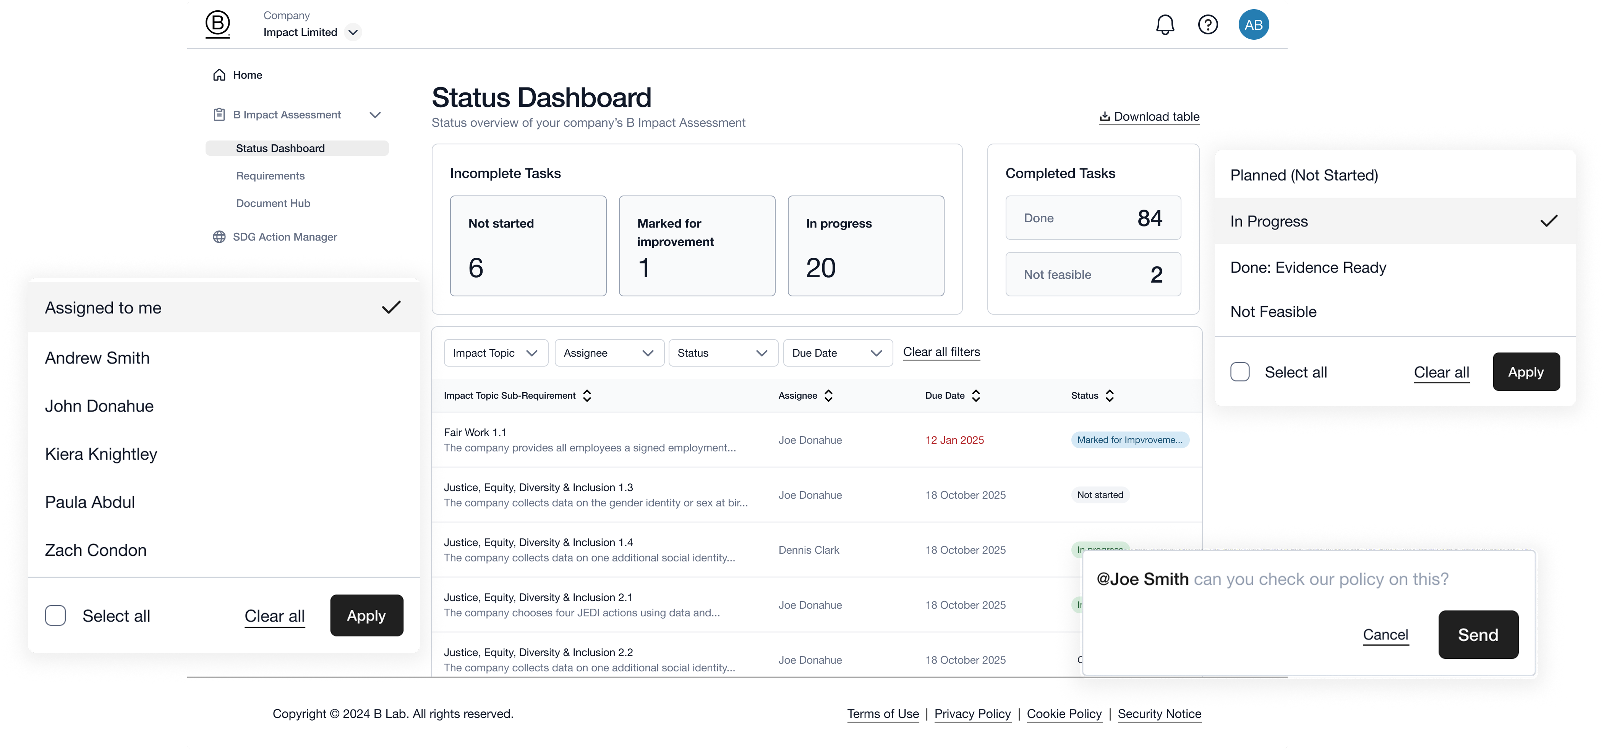Image resolution: width=1604 pixels, height=750 pixels.
Task: Click the download icon beside Download table
Action: point(1105,116)
